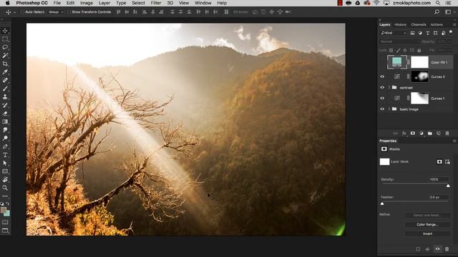
Task: Select the Move tool in the toolbar
Action: click(5, 31)
